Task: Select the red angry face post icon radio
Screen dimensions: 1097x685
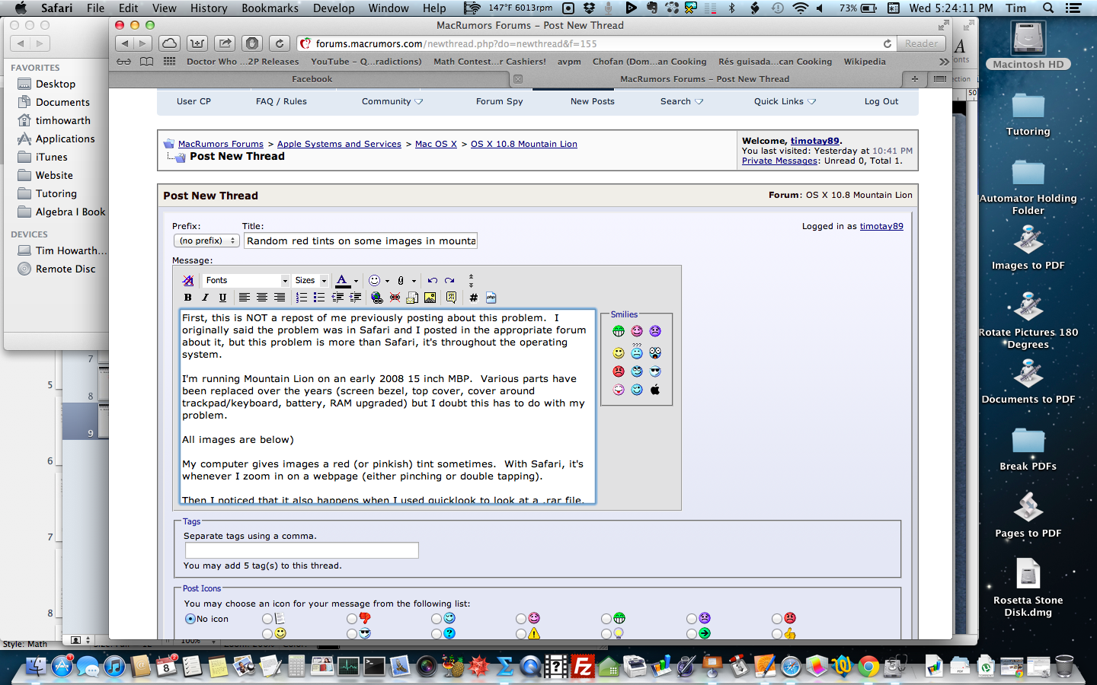Action: (x=777, y=619)
